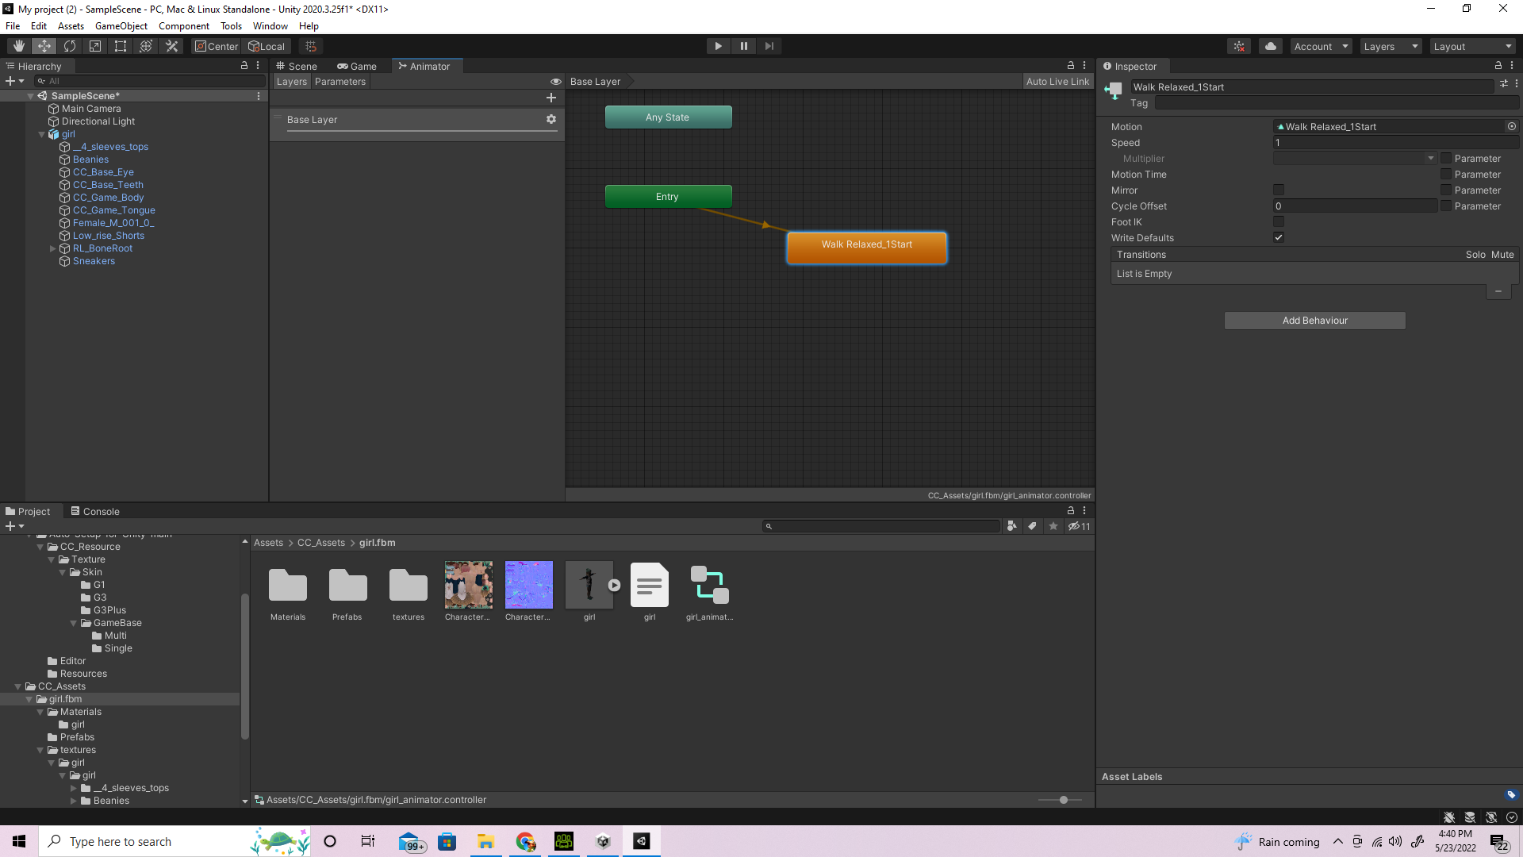1523x857 pixels.
Task: Open Favorites star in Project search
Action: [1053, 526]
